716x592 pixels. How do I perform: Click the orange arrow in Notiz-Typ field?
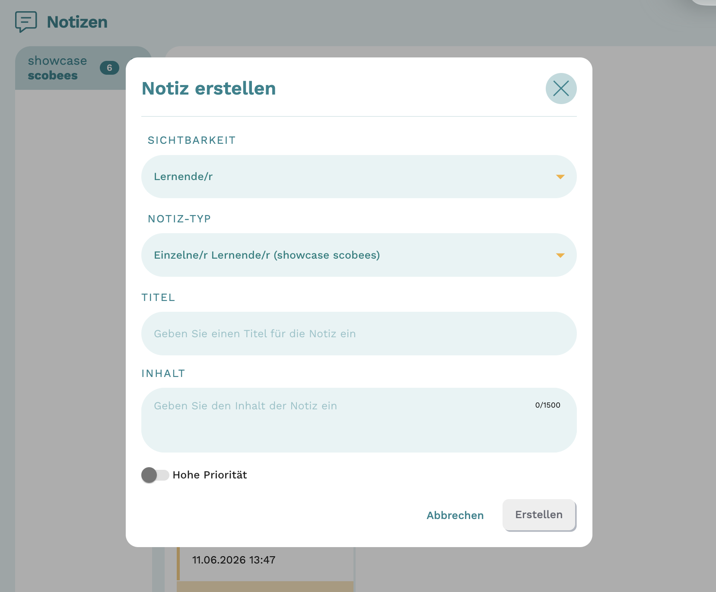pyautogui.click(x=560, y=256)
